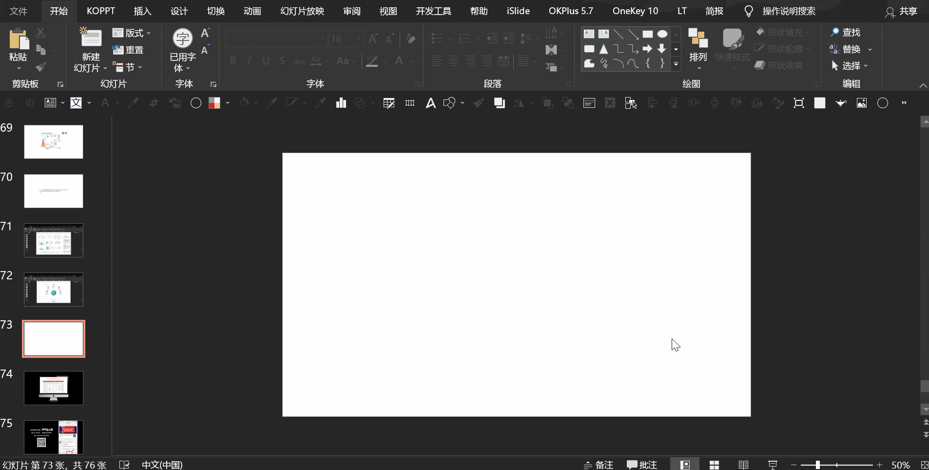Click the 重置 reset button
The width and height of the screenshot is (929, 470).
pos(128,50)
